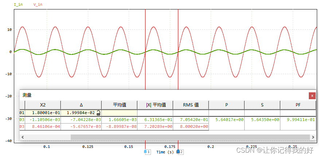The height and width of the screenshot is (157, 319).
Task: Click the delta lock icon
Action: 98,113
